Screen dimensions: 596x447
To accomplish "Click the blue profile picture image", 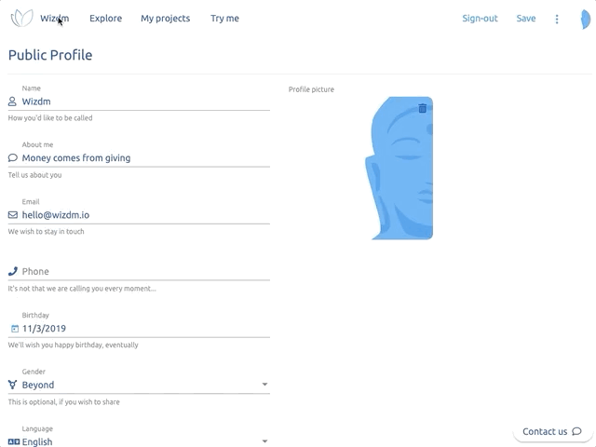I will click(x=400, y=168).
